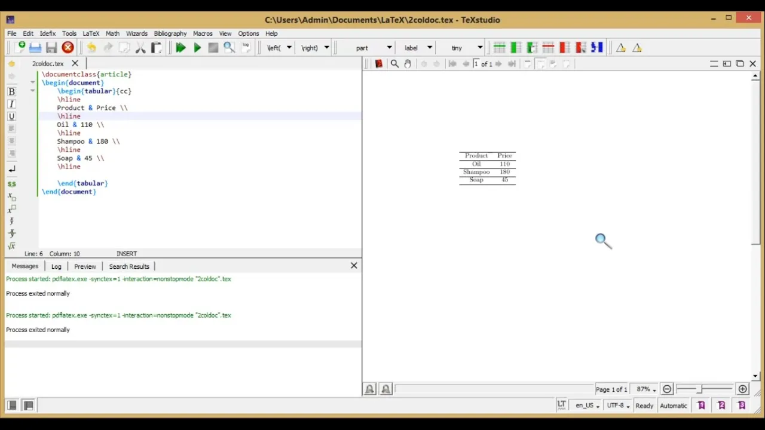Viewport: 765px width, 430px height.
Task: Add table column icon
Action: pyautogui.click(x=516, y=48)
